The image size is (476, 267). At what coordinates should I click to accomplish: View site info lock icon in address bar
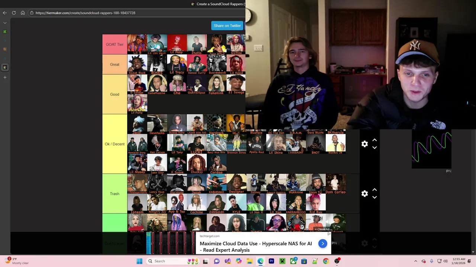point(32,13)
